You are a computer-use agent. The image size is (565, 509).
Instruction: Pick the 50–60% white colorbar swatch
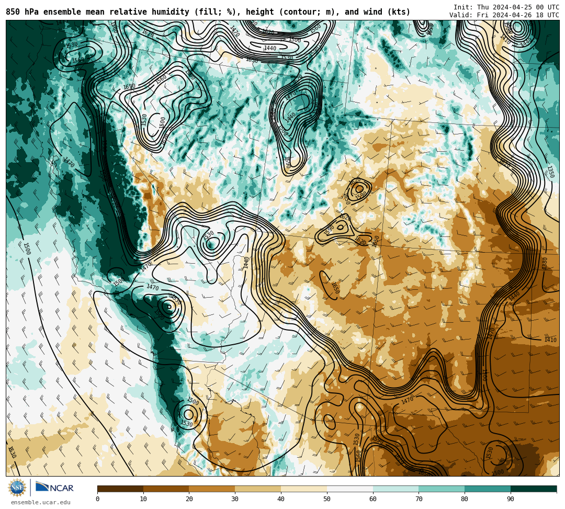tap(350, 489)
